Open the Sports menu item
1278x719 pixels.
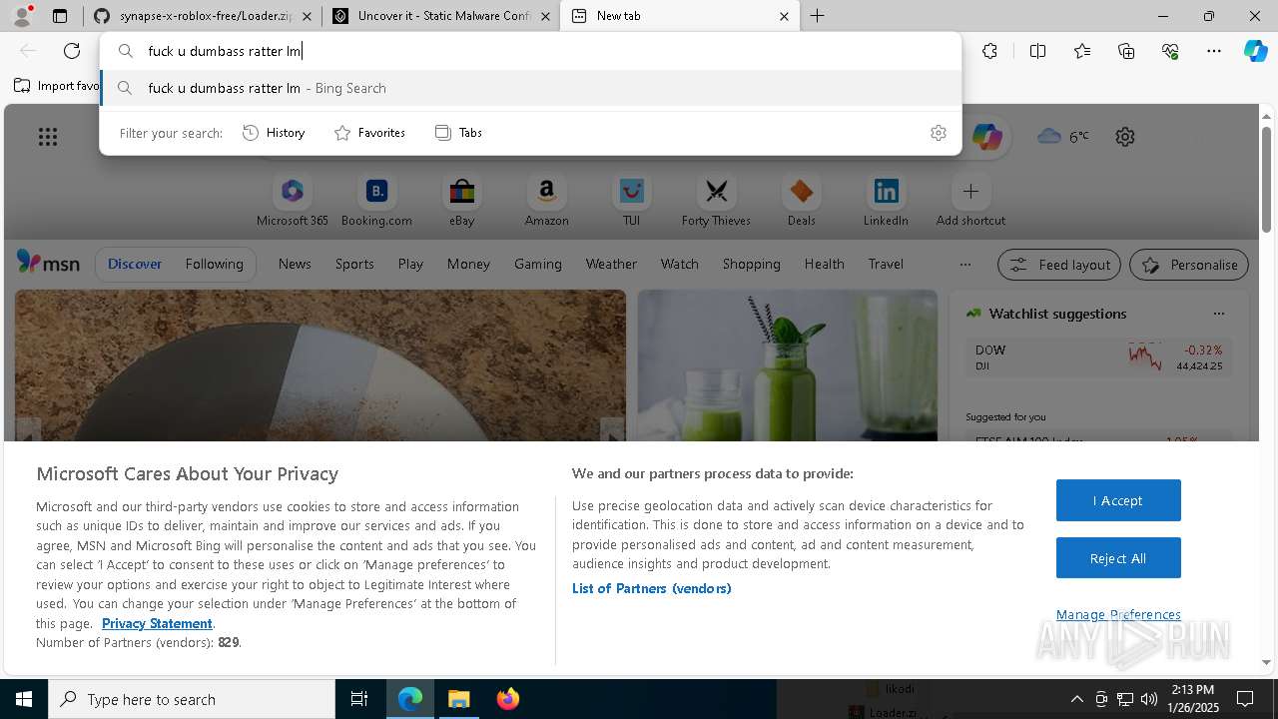[x=354, y=264]
